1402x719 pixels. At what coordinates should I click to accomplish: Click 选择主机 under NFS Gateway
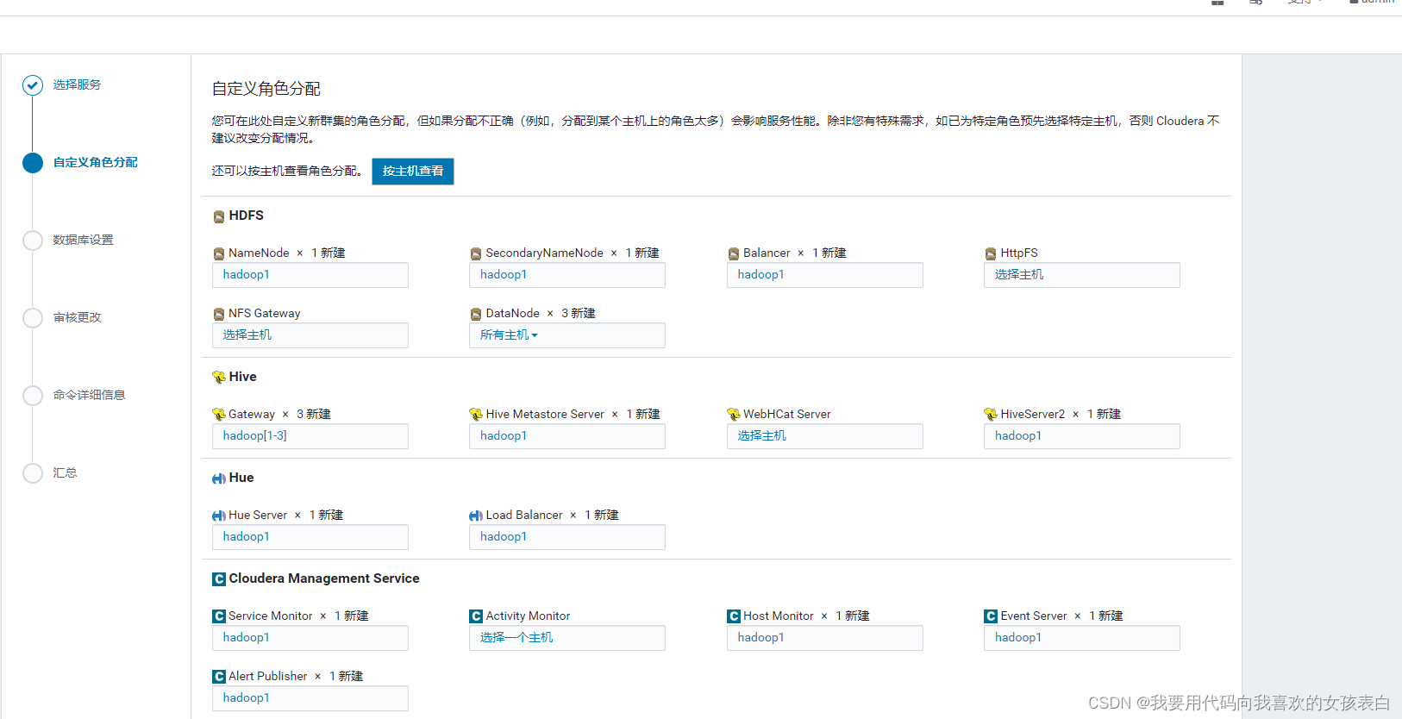pyautogui.click(x=247, y=335)
